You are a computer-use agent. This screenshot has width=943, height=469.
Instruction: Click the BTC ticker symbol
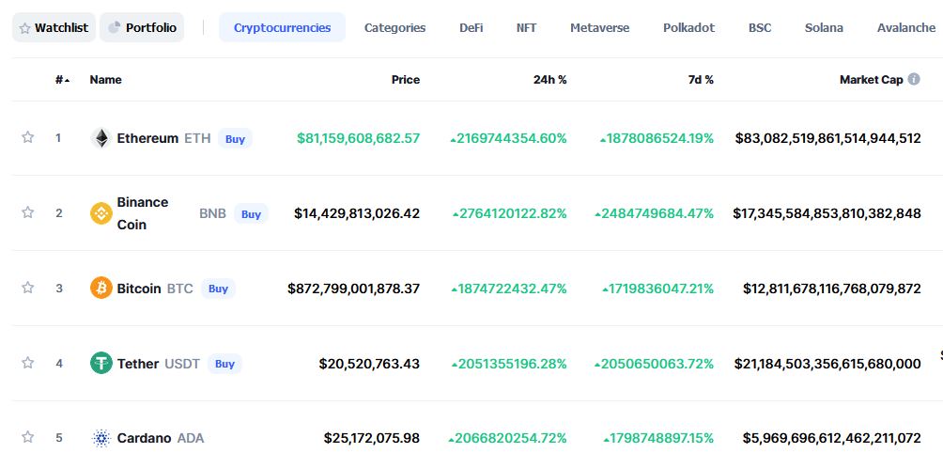pyautogui.click(x=179, y=289)
